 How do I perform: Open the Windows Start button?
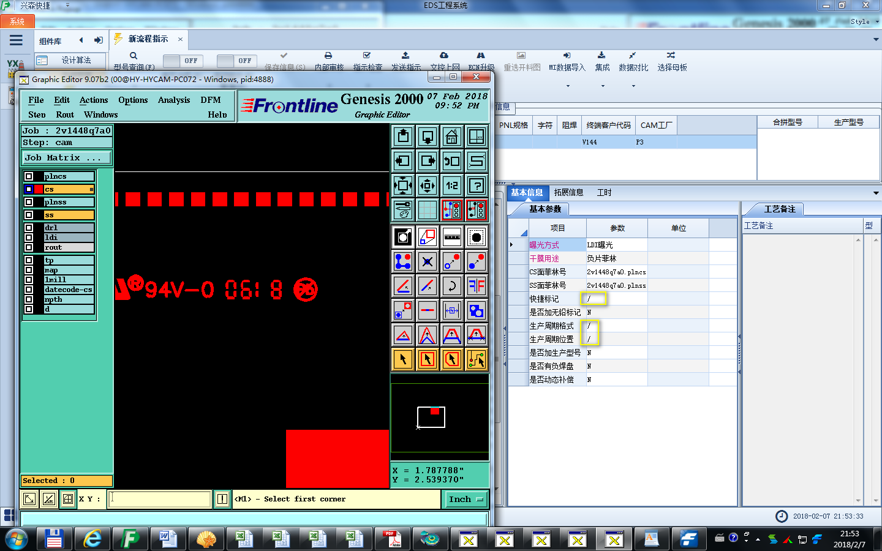coord(17,539)
